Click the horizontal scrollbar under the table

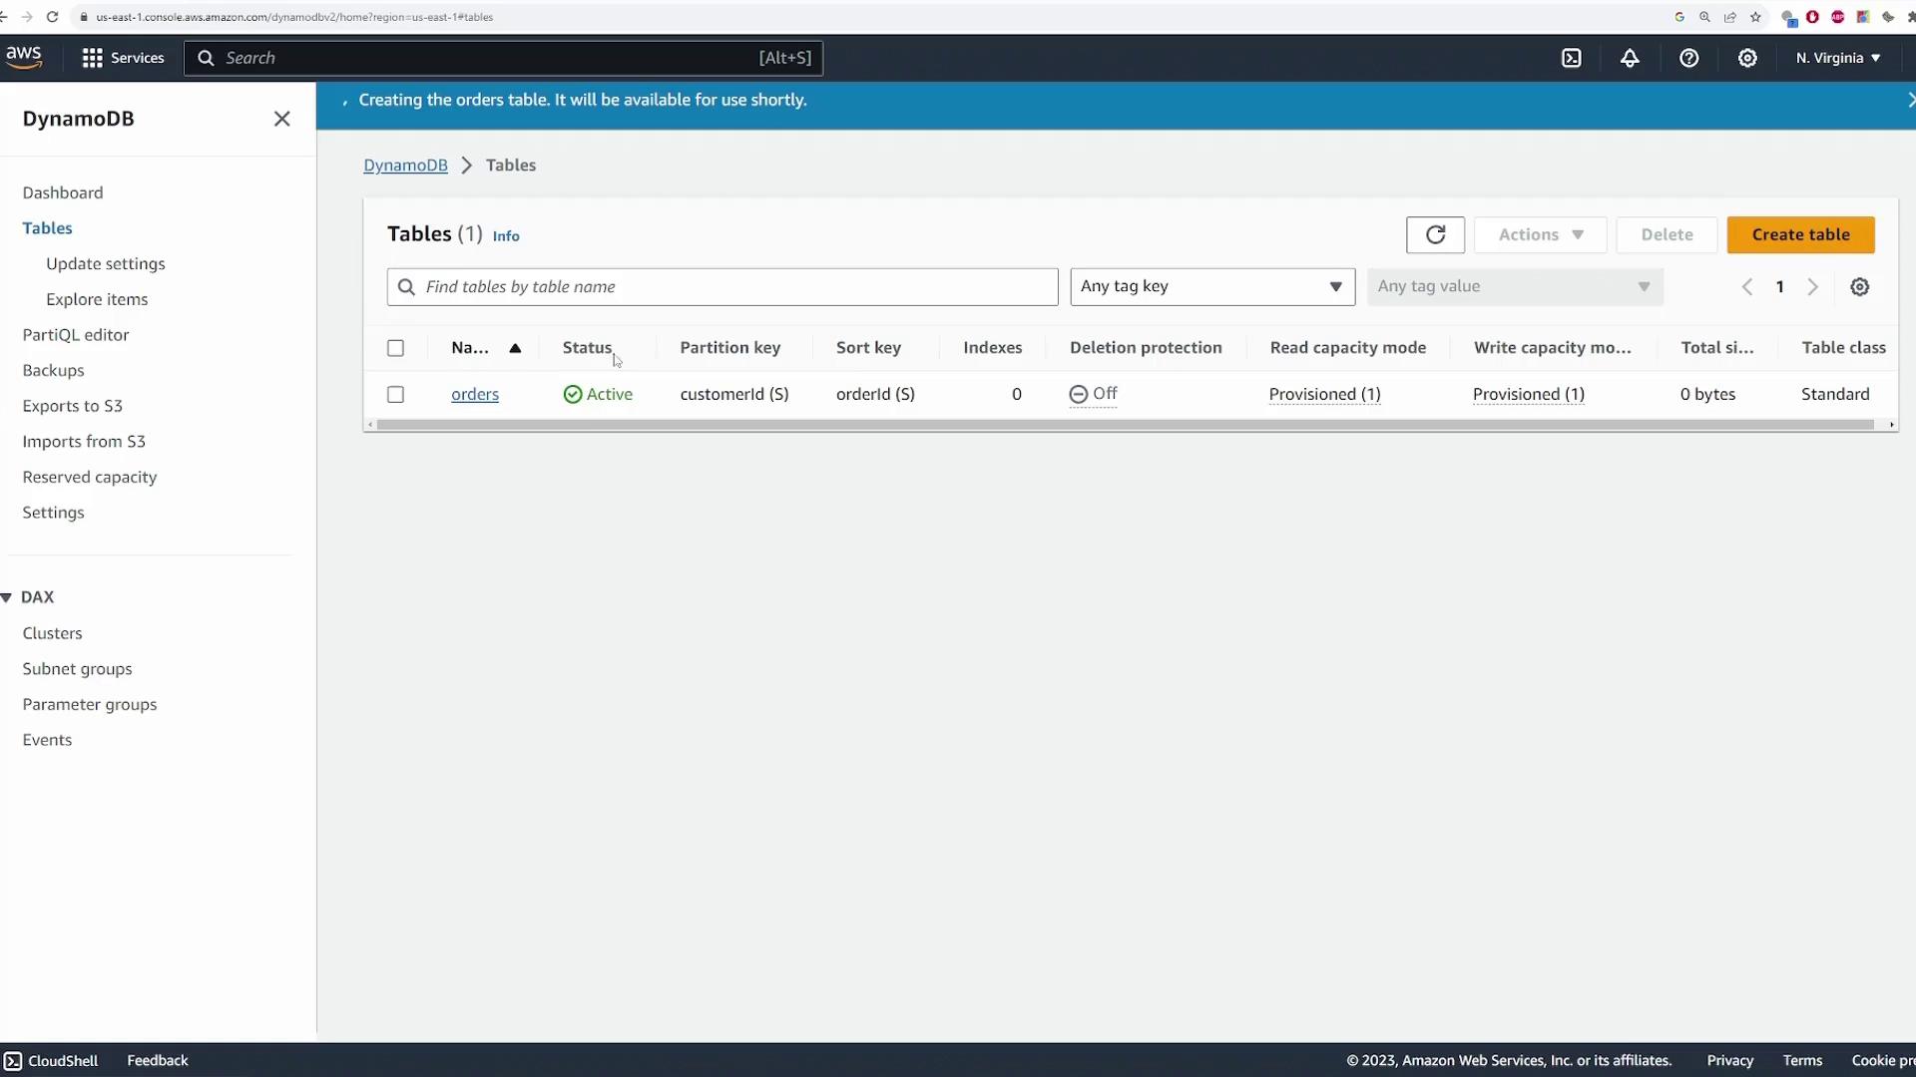pyautogui.click(x=1125, y=425)
